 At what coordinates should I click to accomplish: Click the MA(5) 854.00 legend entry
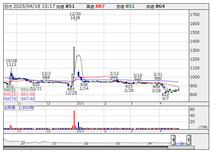click(x=19, y=90)
